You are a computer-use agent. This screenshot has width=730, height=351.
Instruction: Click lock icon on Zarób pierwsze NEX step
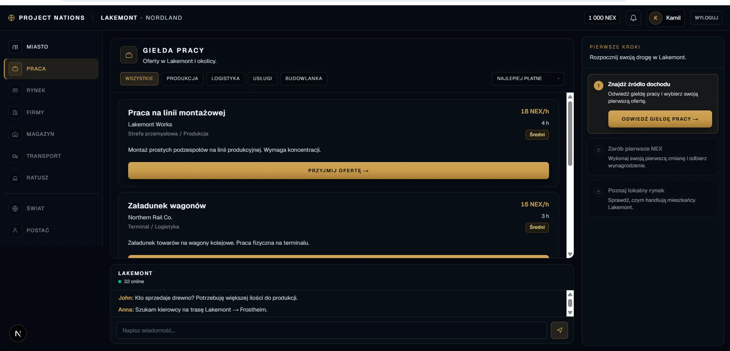point(598,150)
